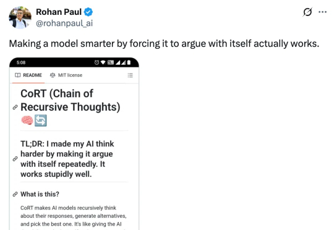Viewport: 334px width, 230px height.
Task: Open the three-dot more options menu
Action: click(x=322, y=12)
